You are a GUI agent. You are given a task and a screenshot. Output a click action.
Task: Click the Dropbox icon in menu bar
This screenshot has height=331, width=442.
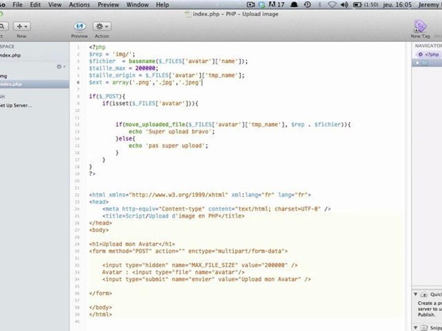point(262,5)
